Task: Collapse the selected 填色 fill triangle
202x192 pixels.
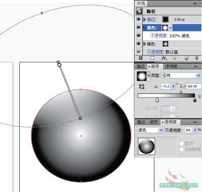Action: tap(145, 27)
